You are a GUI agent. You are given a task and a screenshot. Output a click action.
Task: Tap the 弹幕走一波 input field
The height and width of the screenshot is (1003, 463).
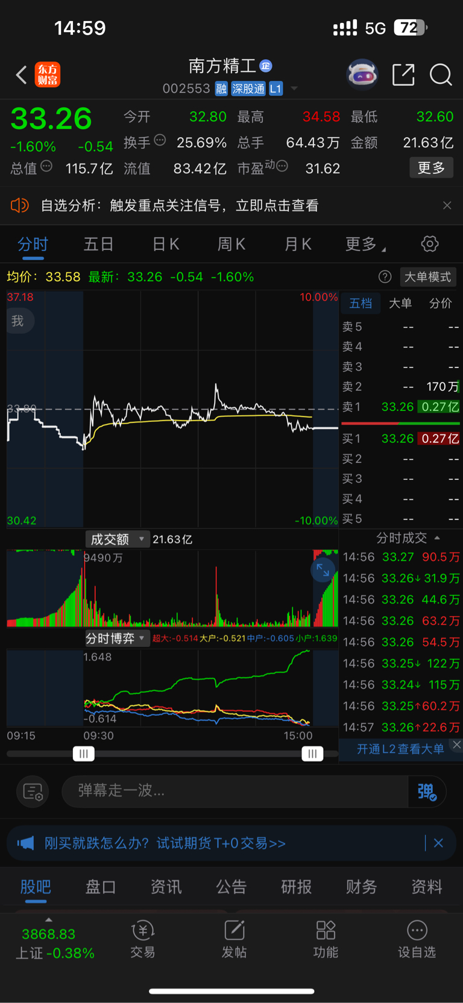[x=235, y=791]
